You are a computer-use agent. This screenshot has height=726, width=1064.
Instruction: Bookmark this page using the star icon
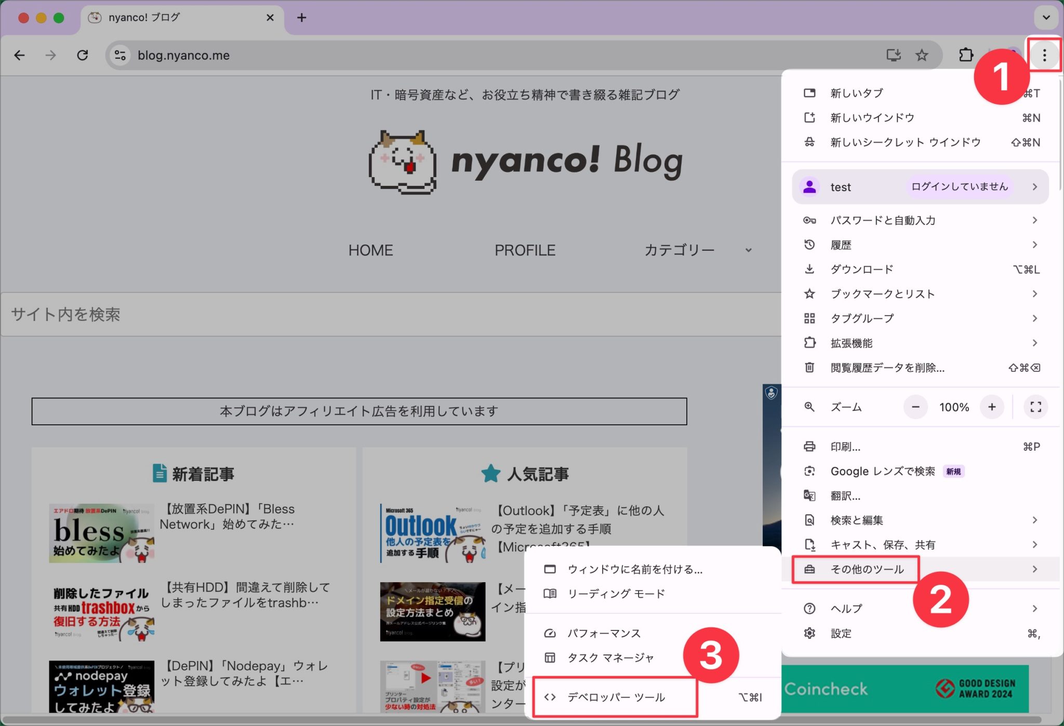click(x=922, y=55)
